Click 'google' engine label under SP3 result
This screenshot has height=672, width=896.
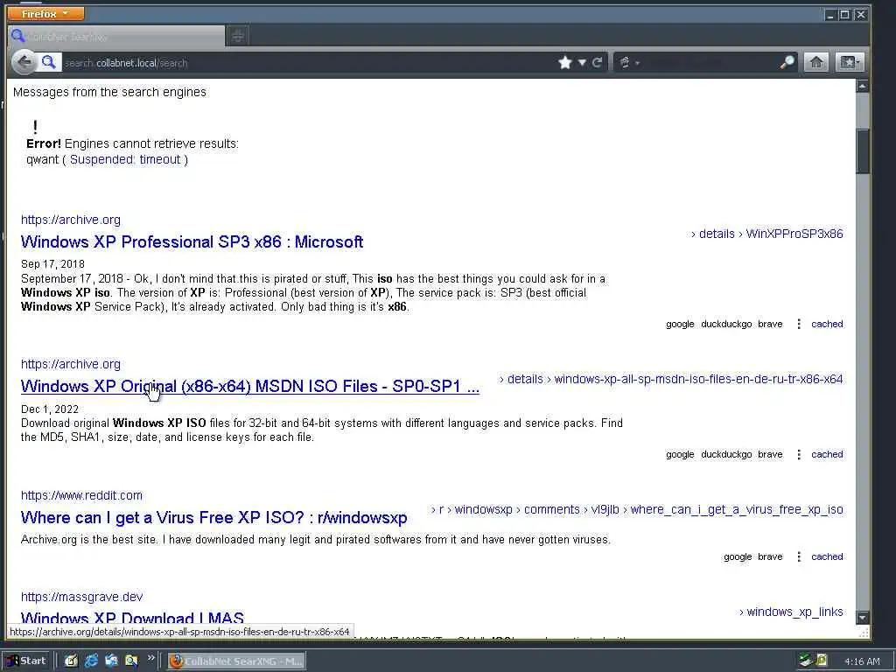(x=680, y=324)
